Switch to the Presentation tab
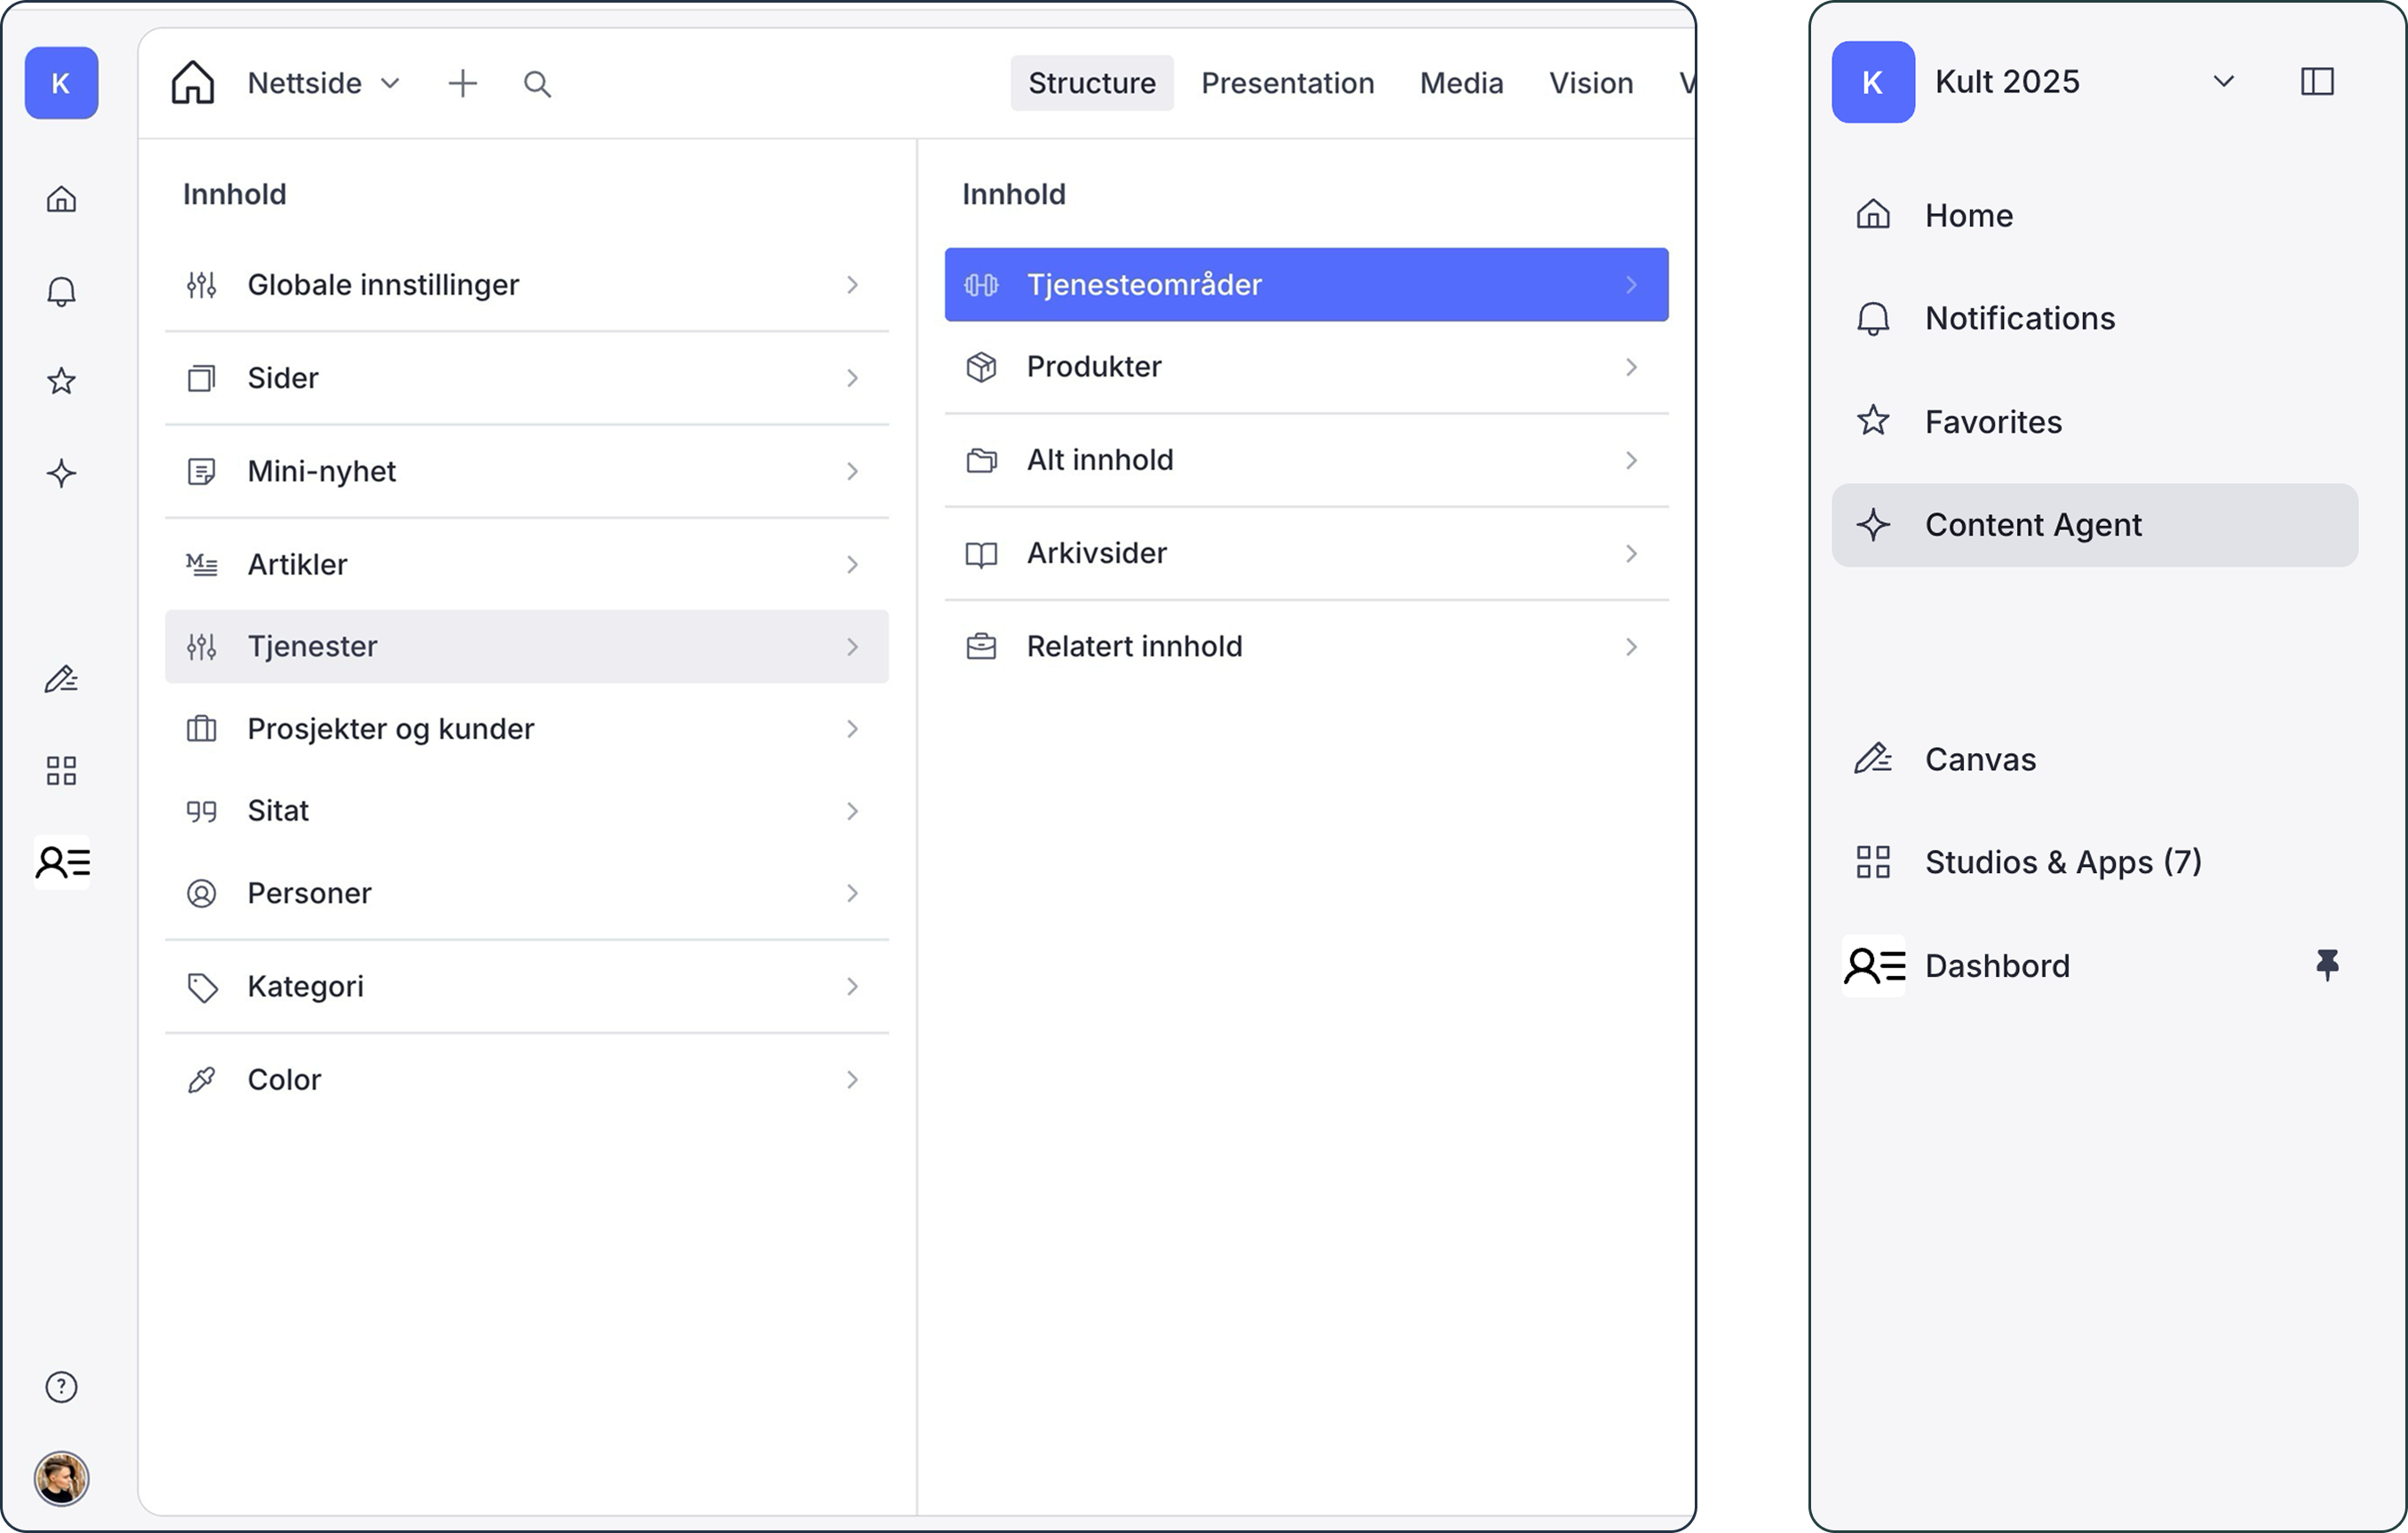 click(x=1287, y=83)
